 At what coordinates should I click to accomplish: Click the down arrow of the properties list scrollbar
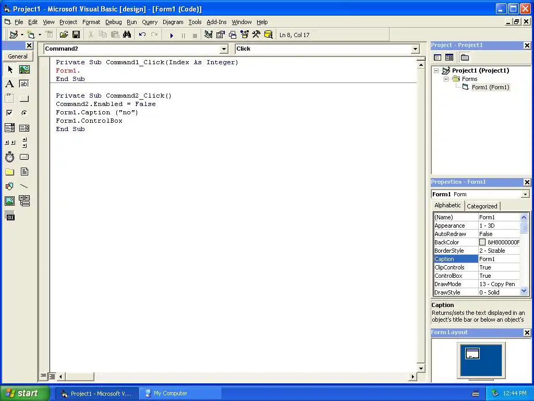coord(524,291)
